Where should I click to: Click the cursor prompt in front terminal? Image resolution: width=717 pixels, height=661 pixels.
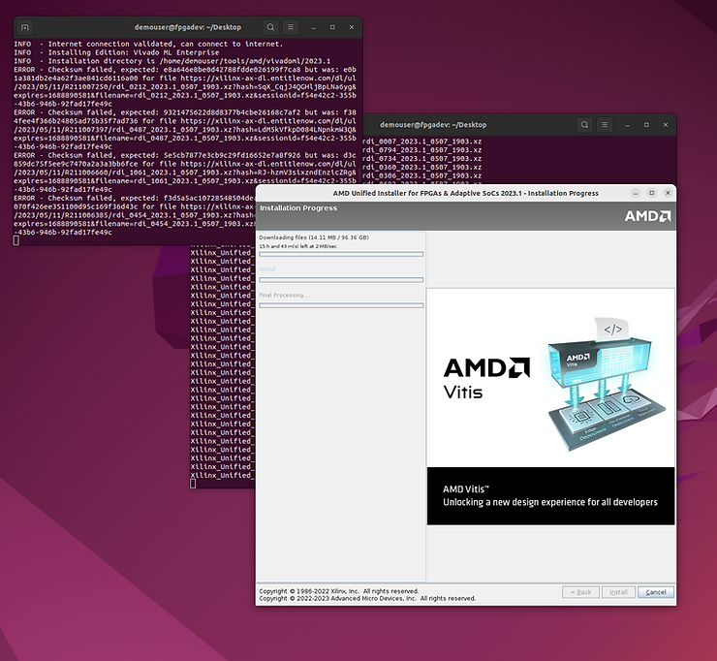16,240
